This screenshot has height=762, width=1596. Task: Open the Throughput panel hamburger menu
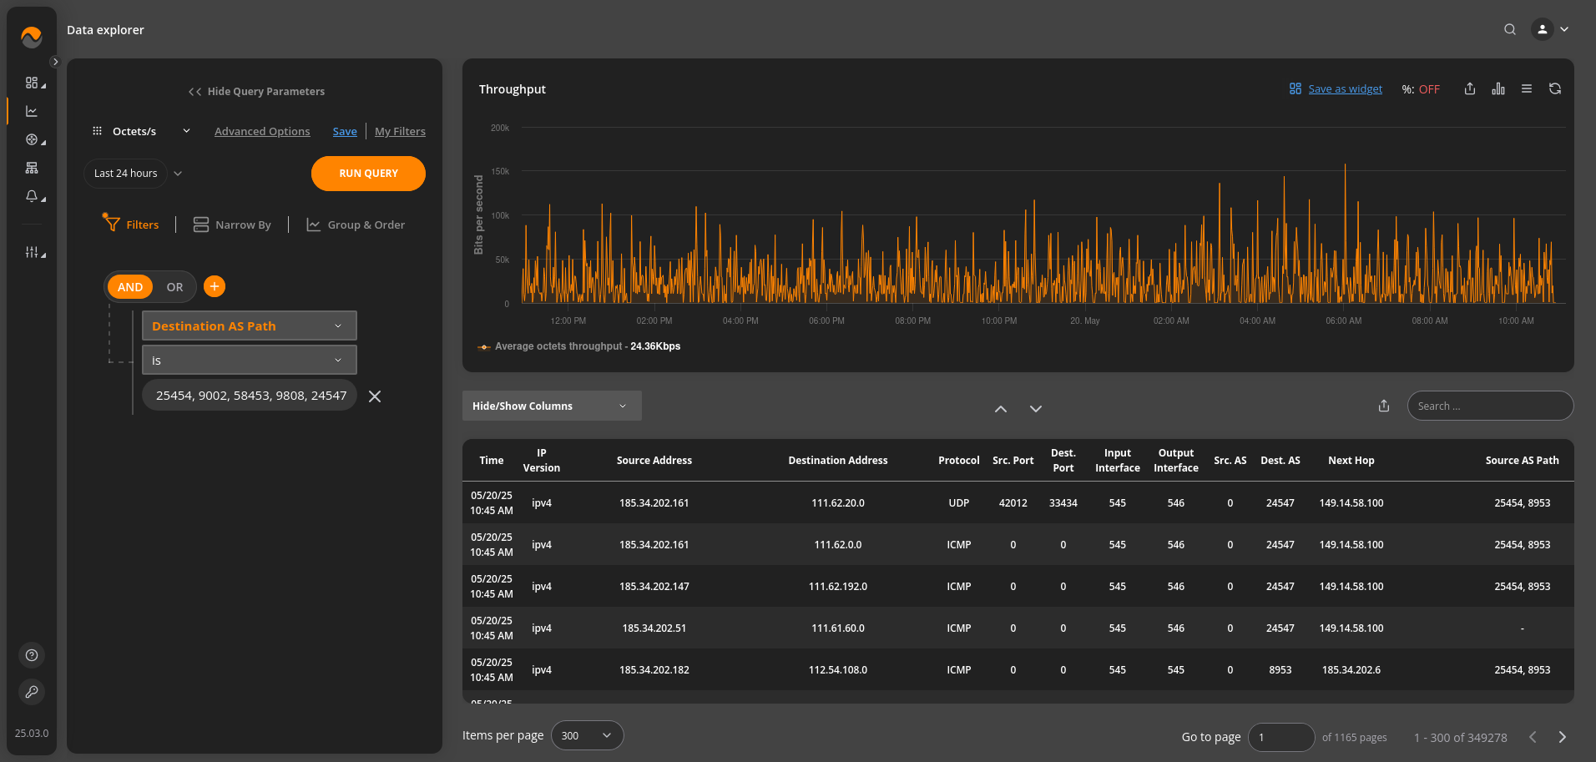click(1526, 89)
